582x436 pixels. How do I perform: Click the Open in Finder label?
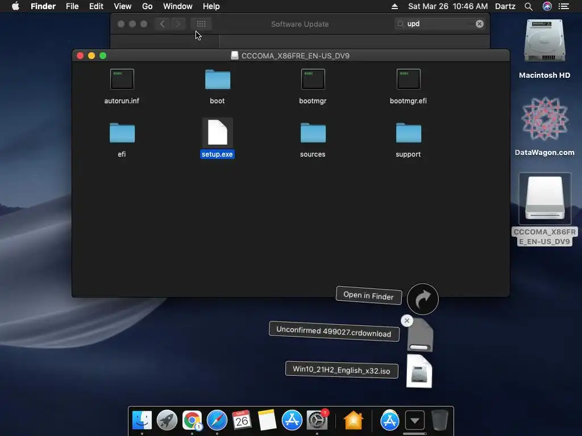tap(368, 295)
